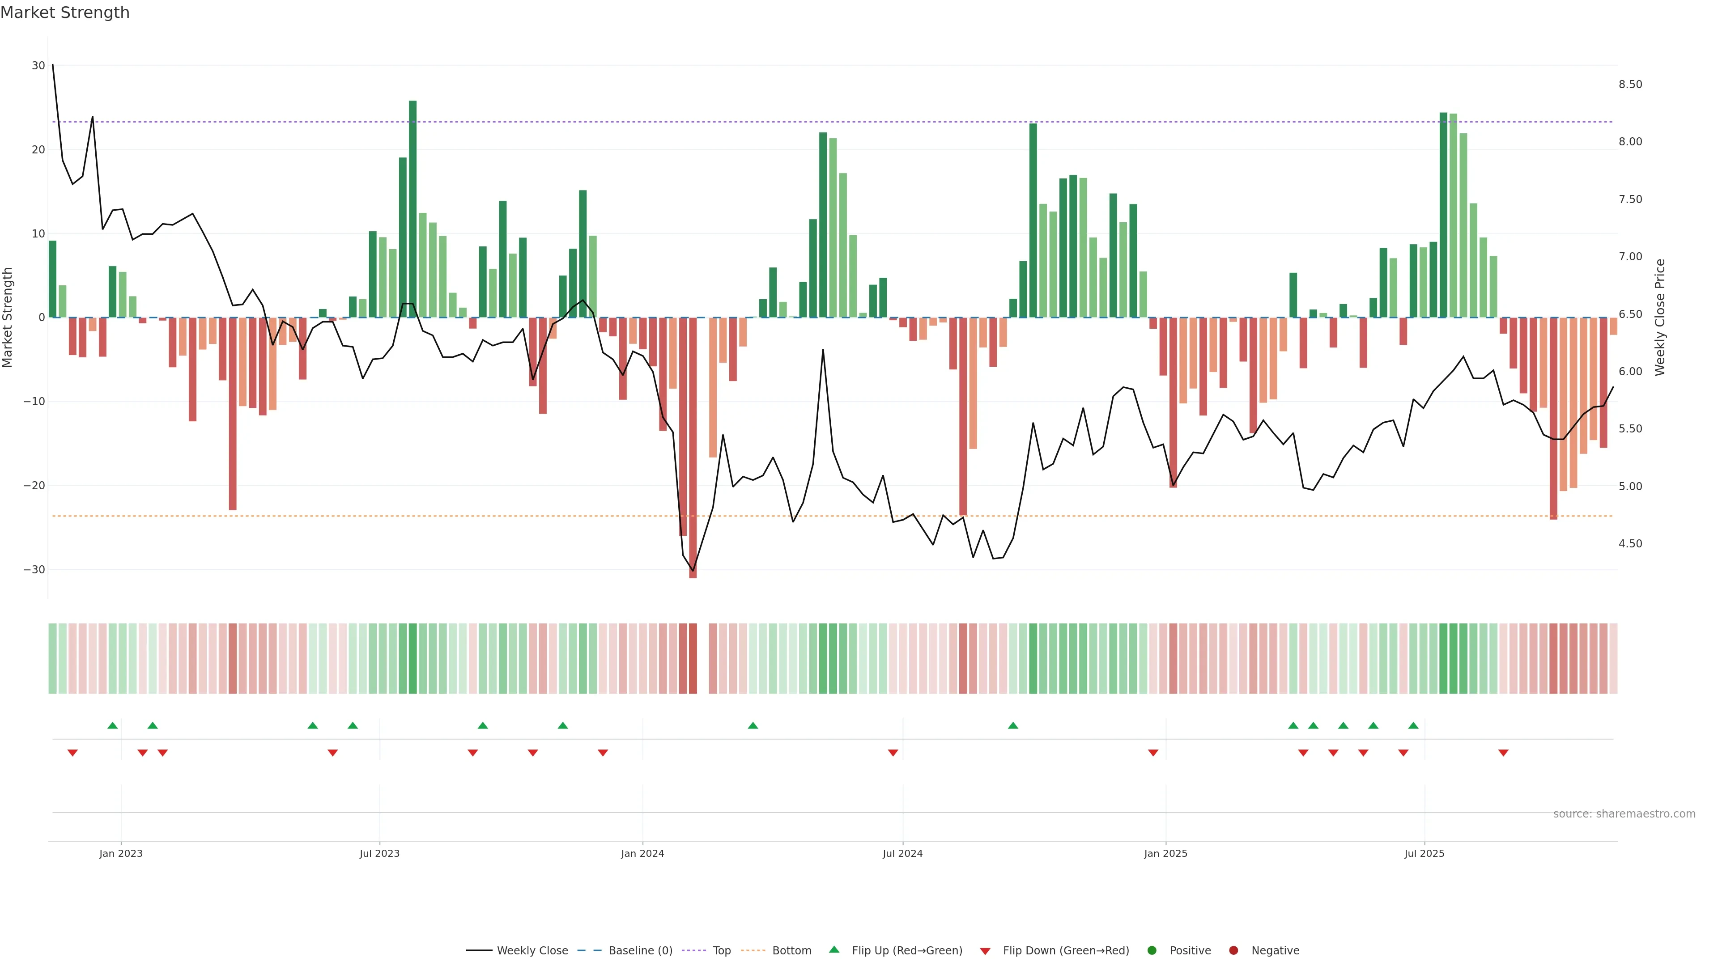This screenshot has width=1718, height=966.
Task: Click the source: sharemaestro.com text
Action: pos(1624,813)
